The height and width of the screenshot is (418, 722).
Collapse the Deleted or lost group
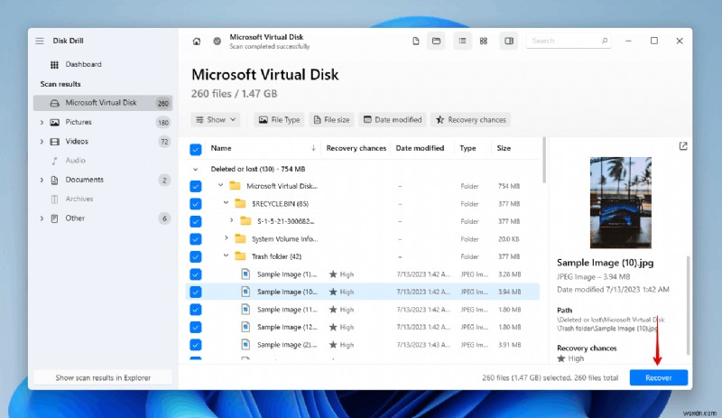pyautogui.click(x=196, y=169)
